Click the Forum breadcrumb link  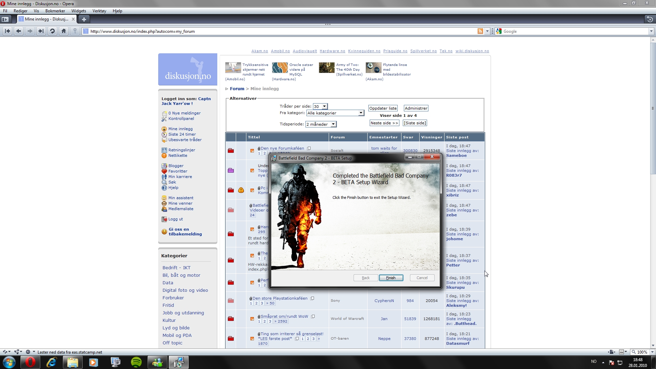[x=237, y=88]
